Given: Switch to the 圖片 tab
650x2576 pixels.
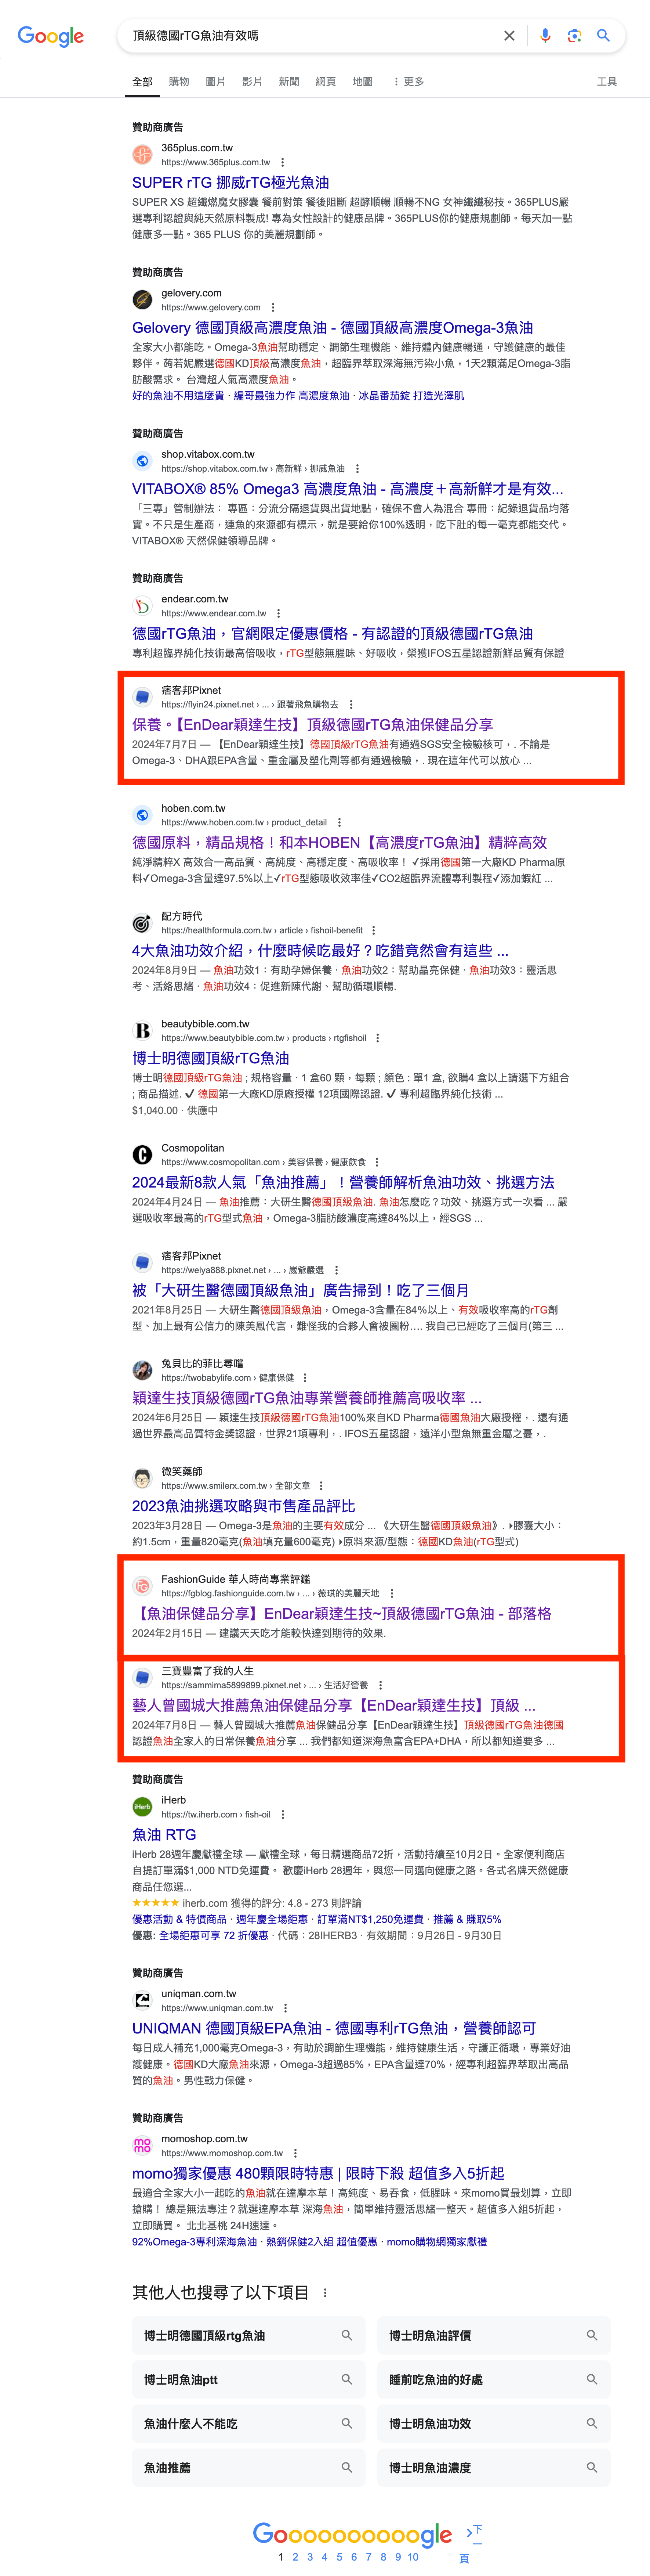Looking at the screenshot, I should [215, 82].
